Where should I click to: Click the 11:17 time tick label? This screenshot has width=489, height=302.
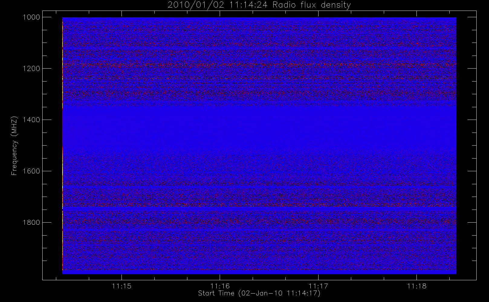(x=318, y=286)
